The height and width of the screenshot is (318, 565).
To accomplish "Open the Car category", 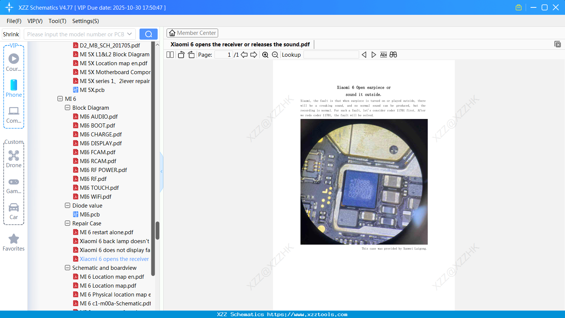I will (x=14, y=211).
